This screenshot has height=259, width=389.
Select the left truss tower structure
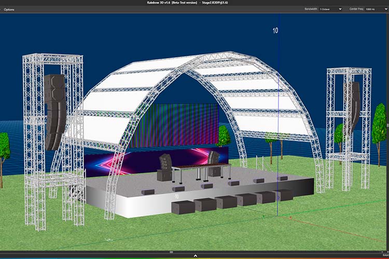pyautogui.click(x=53, y=141)
